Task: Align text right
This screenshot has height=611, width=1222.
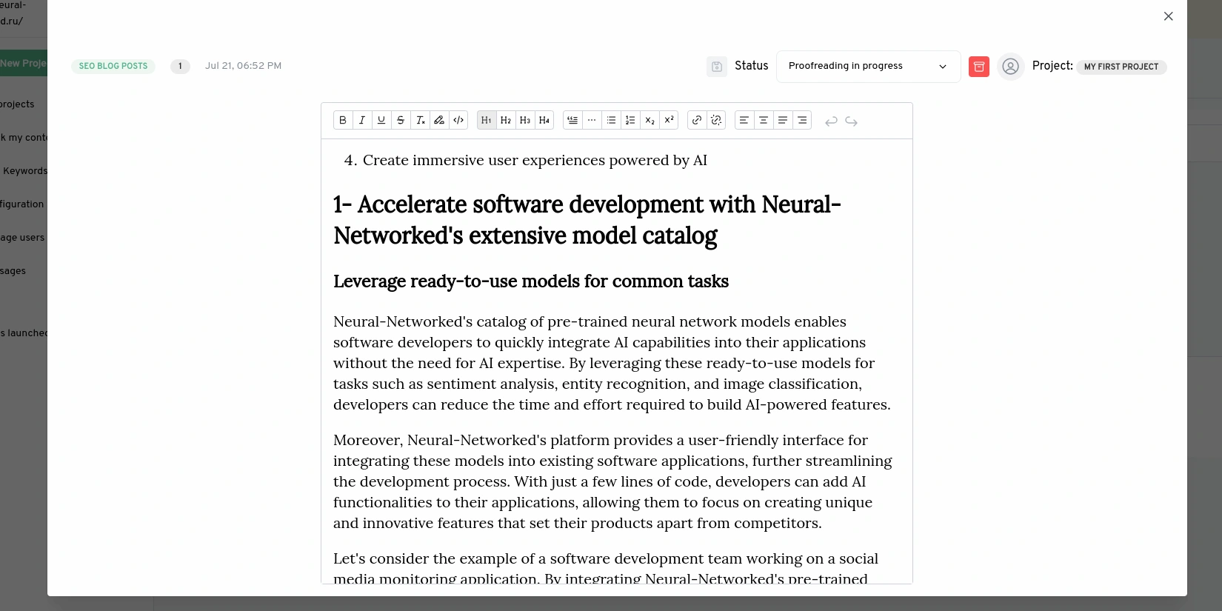Action: [802, 120]
